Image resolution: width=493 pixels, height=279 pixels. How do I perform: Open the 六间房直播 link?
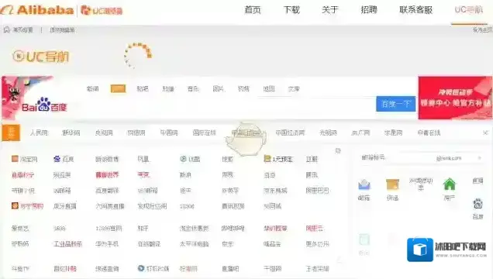[x=110, y=206]
